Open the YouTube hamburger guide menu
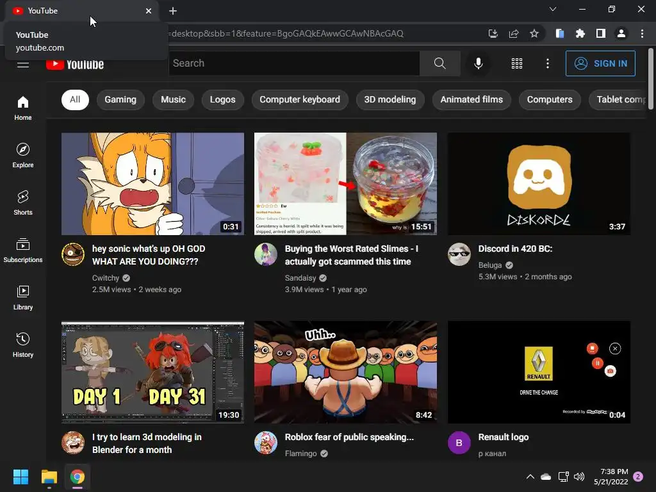Screen dimensions: 656x492 (23, 64)
